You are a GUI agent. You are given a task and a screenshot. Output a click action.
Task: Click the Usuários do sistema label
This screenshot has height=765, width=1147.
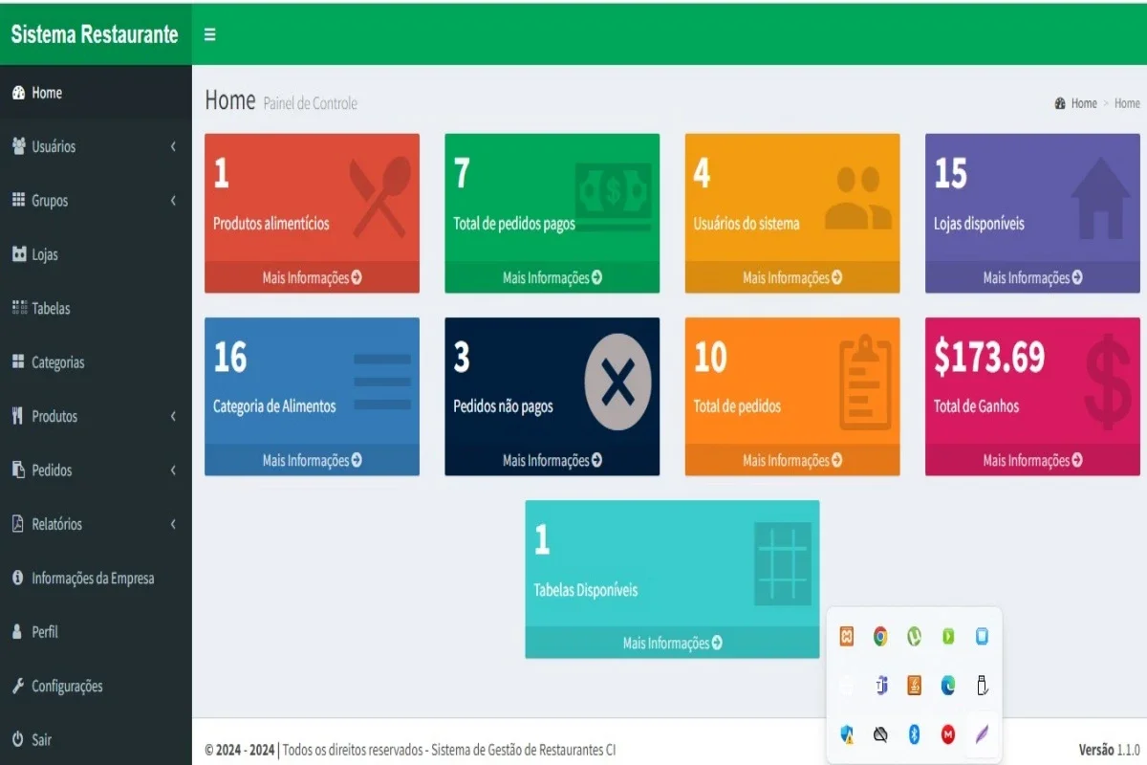coord(747,224)
